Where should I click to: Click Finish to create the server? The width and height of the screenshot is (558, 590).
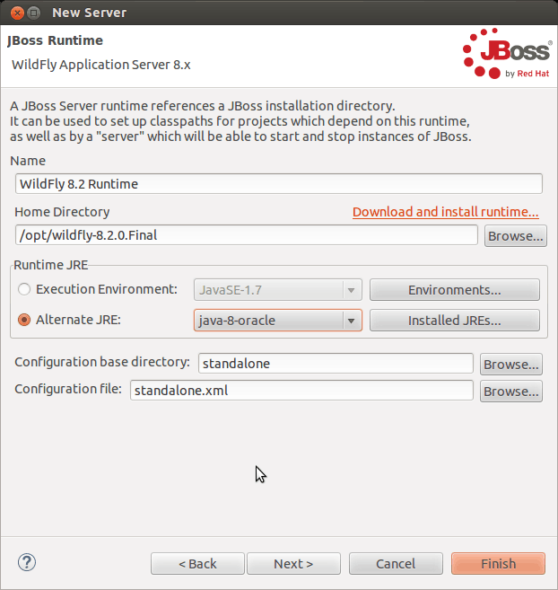point(498,564)
